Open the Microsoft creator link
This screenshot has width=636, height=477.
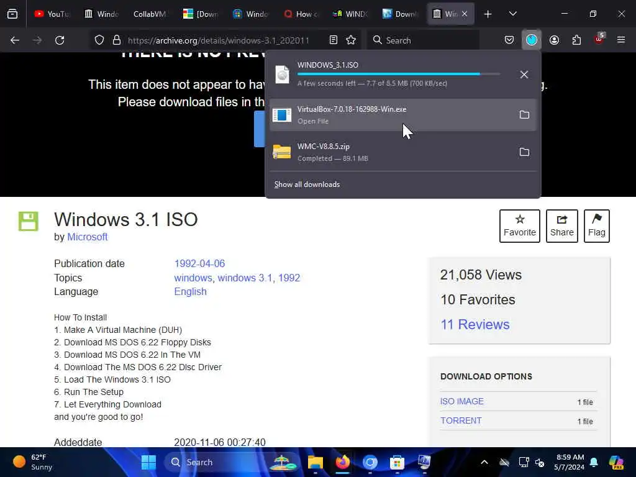pyautogui.click(x=87, y=237)
